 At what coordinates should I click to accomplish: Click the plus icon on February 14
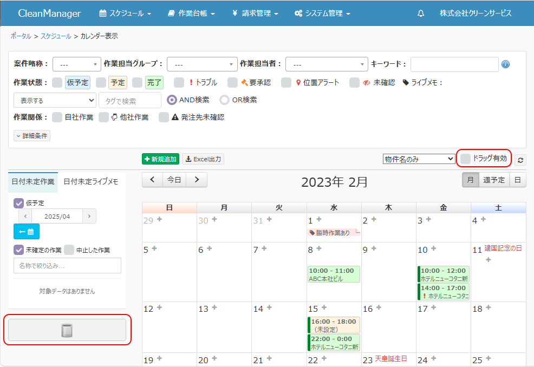pos(269,307)
